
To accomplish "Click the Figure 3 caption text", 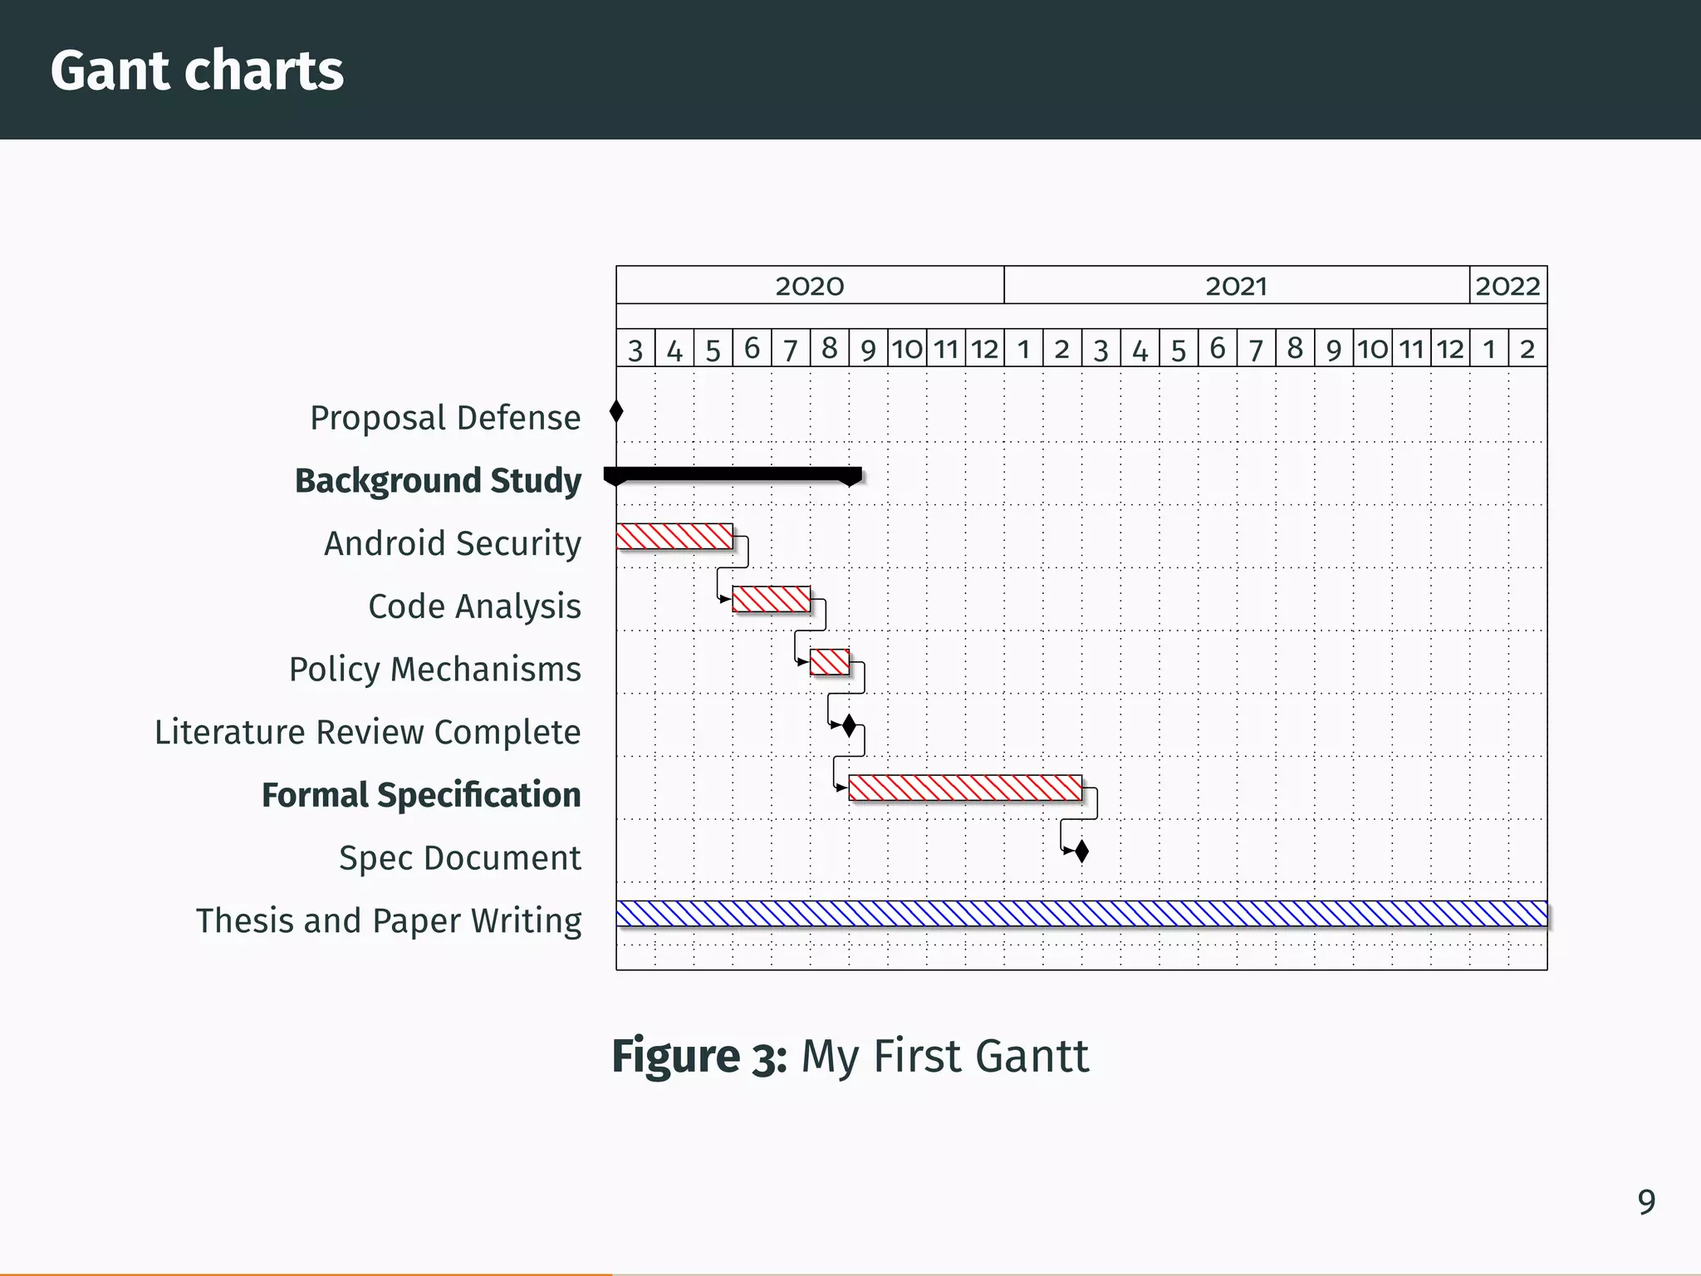I will pyautogui.click(x=850, y=1056).
